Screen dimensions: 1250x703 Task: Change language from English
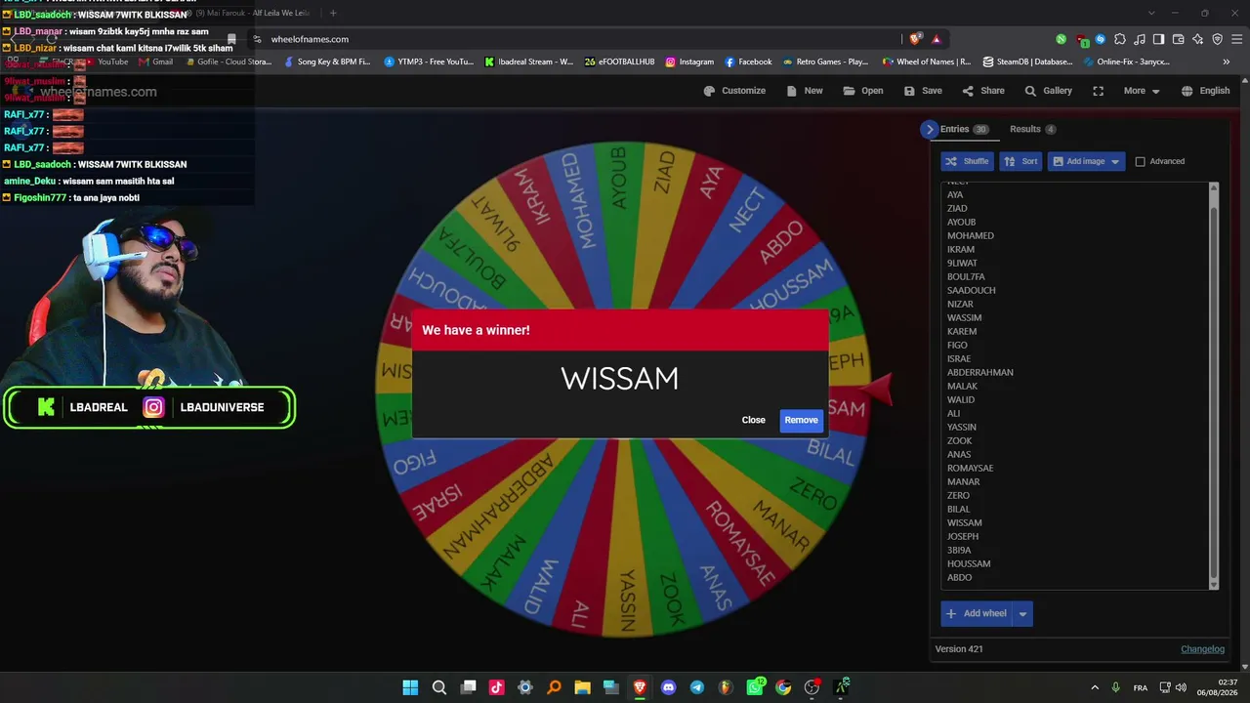[x=1205, y=91]
